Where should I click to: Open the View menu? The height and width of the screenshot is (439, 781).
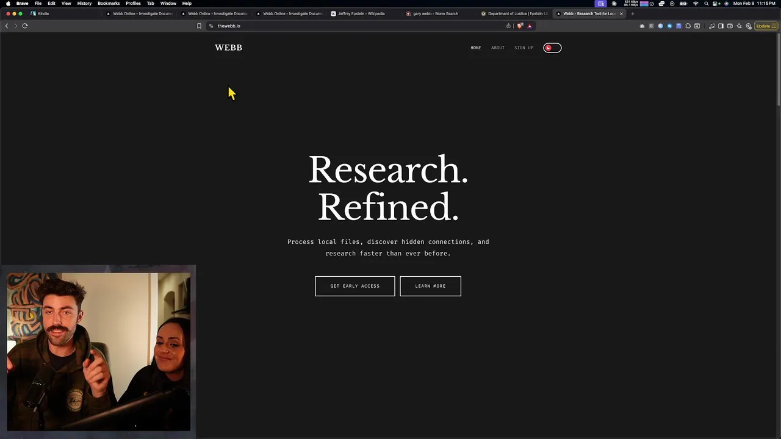pyautogui.click(x=66, y=4)
